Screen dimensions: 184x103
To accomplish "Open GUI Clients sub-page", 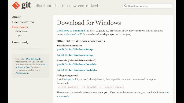I will coord(21,31).
